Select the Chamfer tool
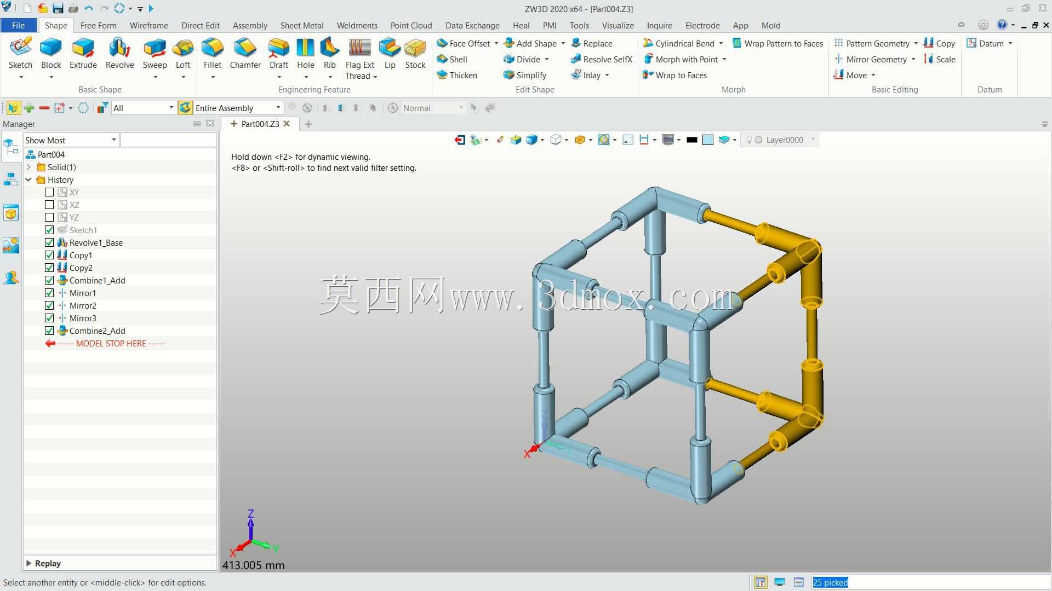 pyautogui.click(x=245, y=54)
